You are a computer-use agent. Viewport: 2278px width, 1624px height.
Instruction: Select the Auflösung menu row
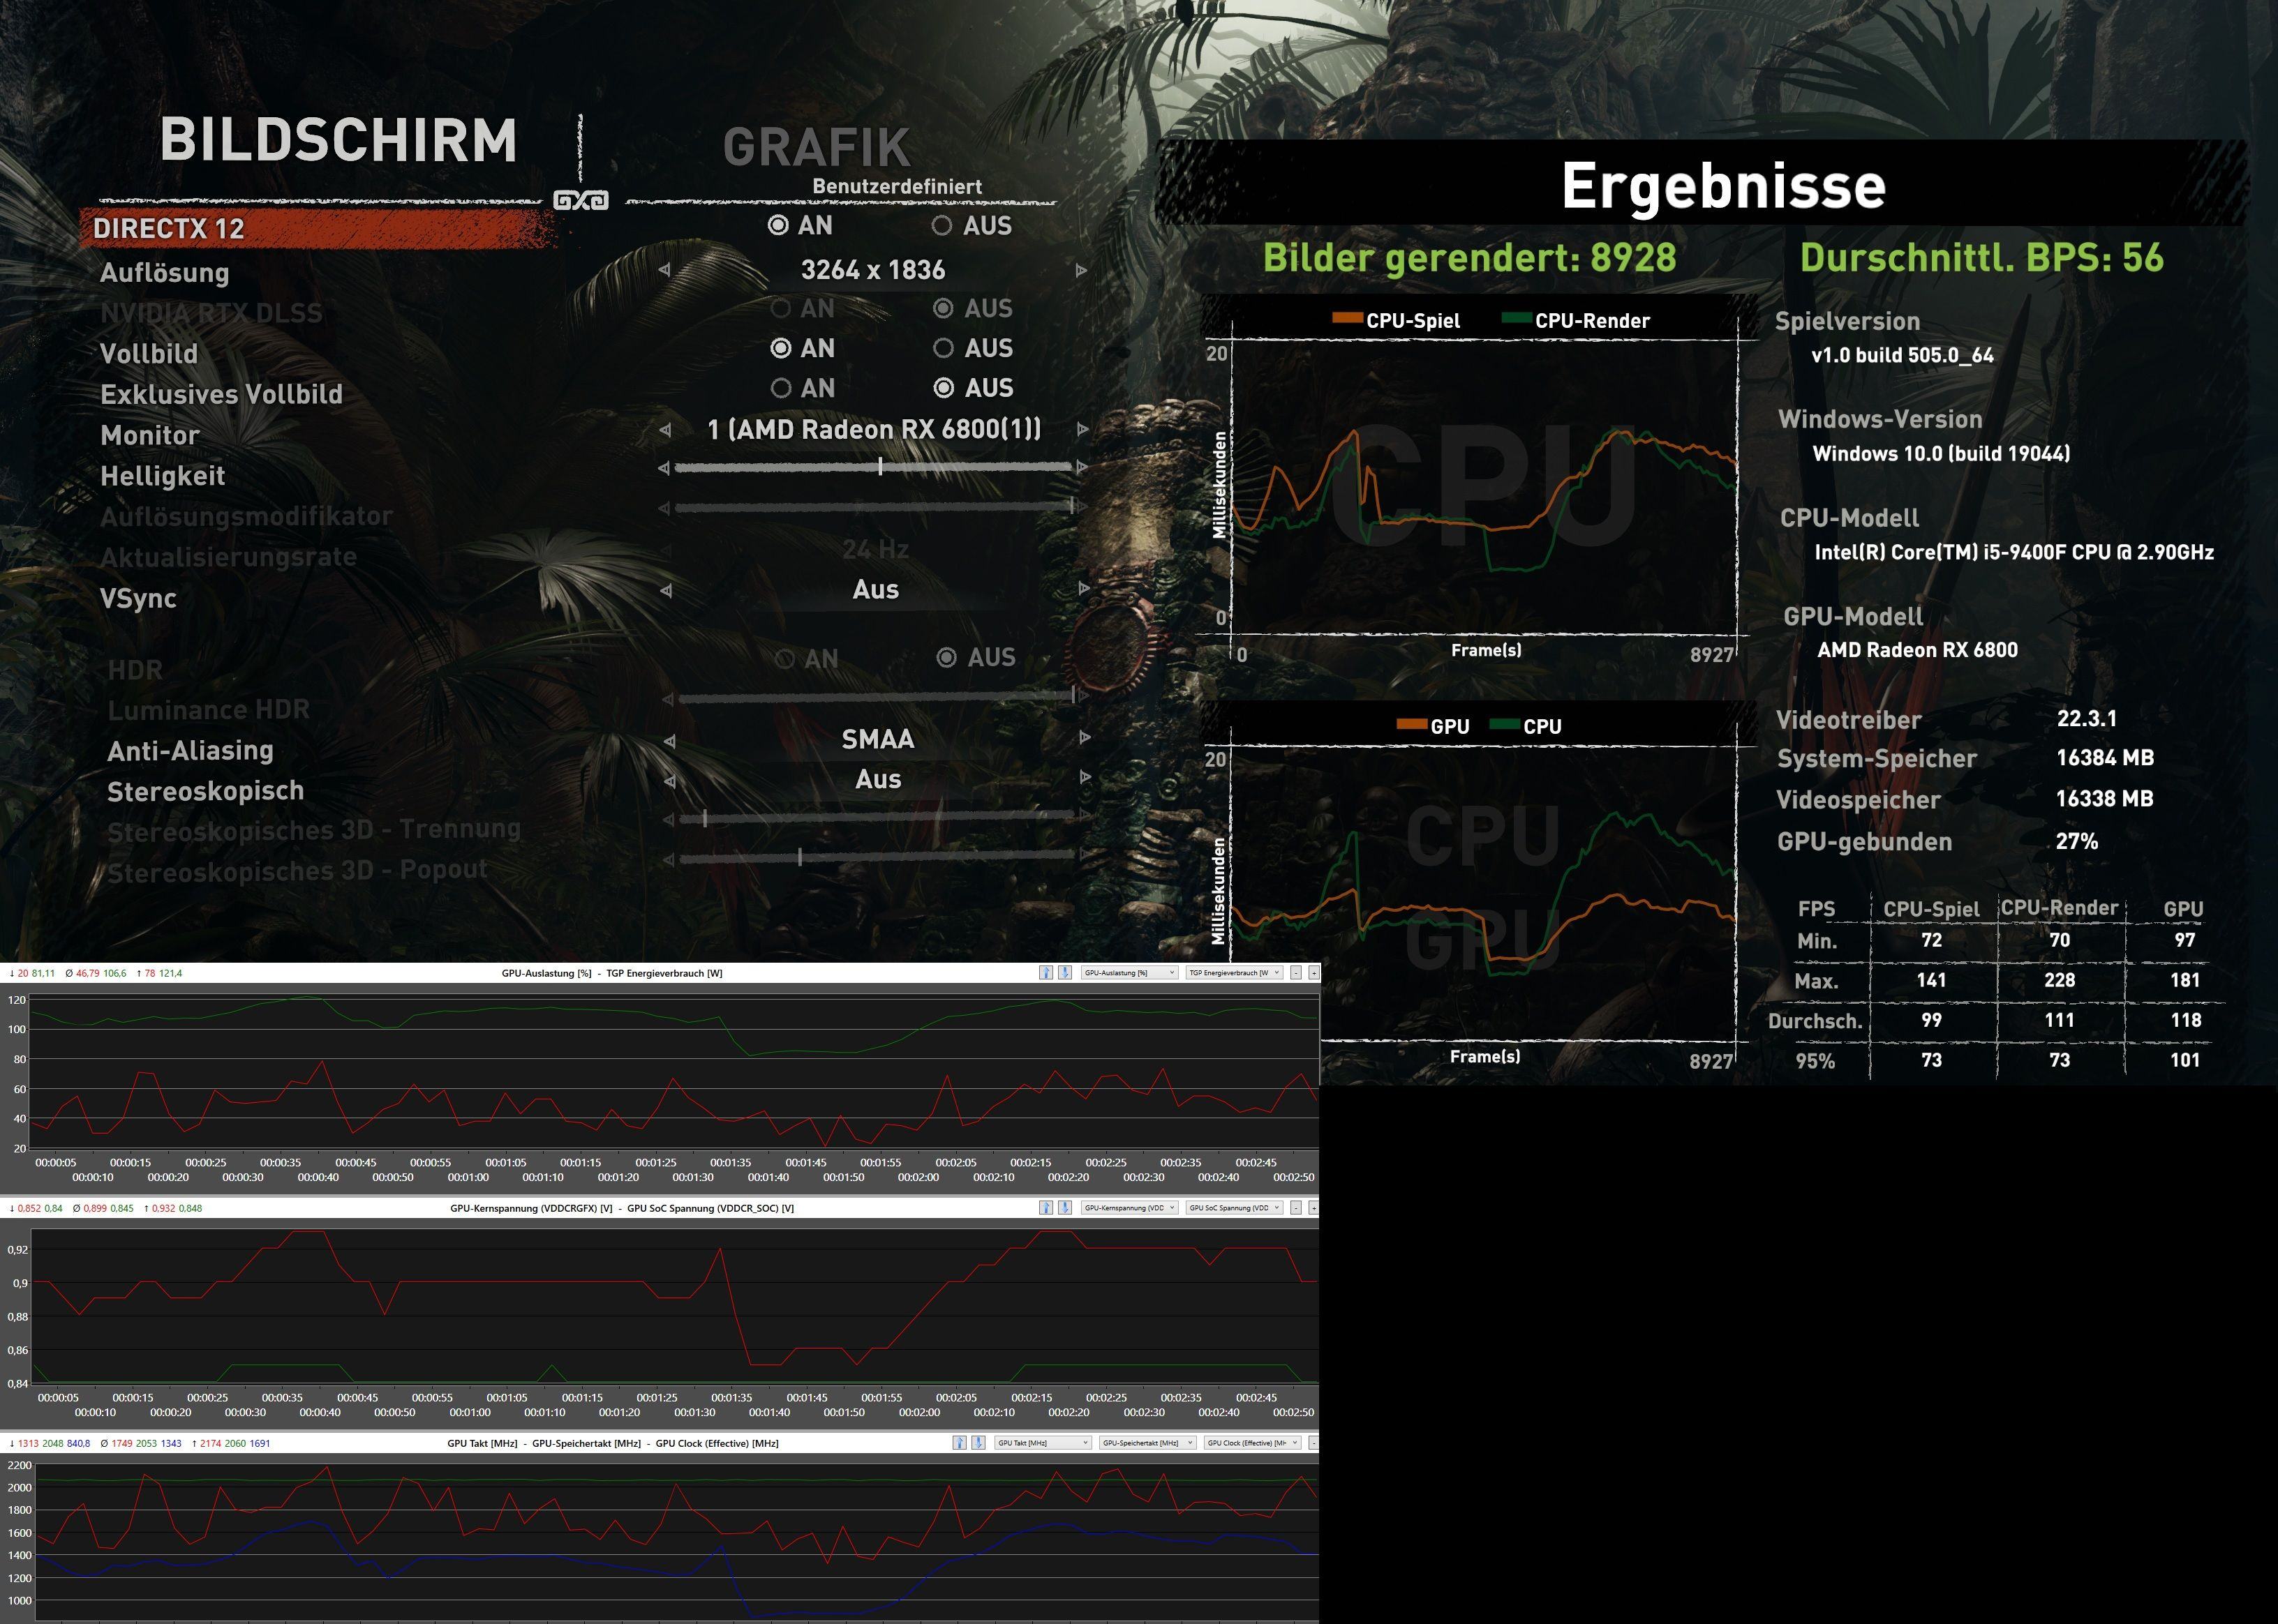click(x=164, y=272)
